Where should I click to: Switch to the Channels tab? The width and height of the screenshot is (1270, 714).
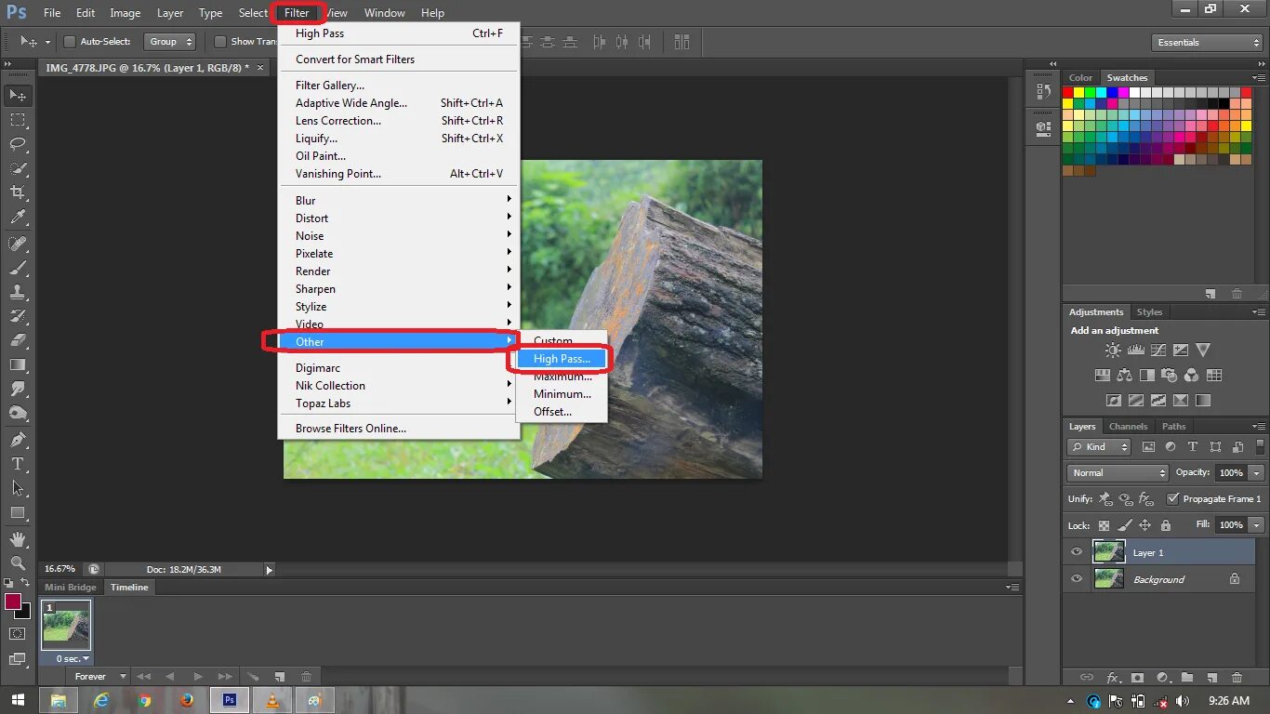[1129, 427]
